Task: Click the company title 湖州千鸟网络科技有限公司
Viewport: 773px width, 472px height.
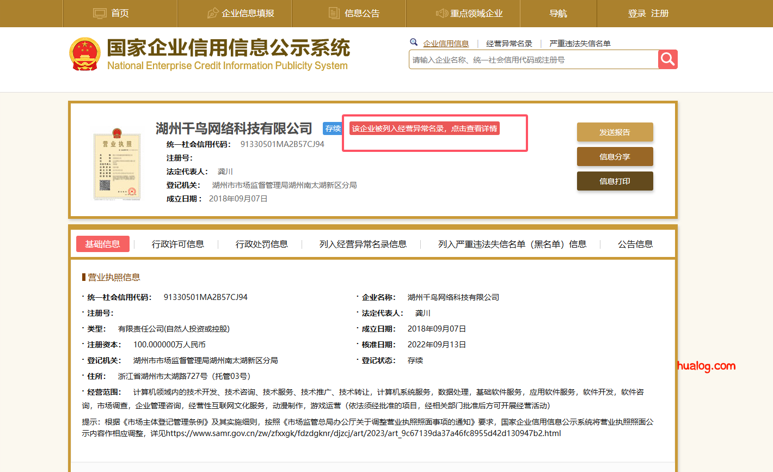Action: tap(234, 128)
